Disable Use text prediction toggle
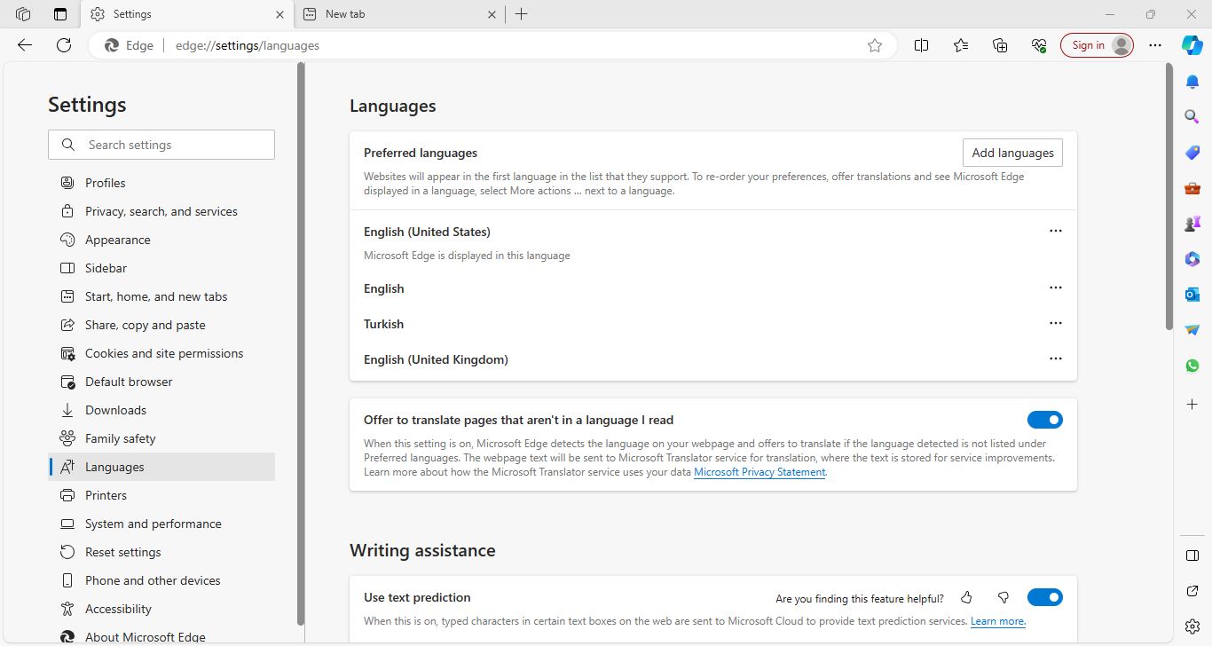 click(x=1045, y=597)
